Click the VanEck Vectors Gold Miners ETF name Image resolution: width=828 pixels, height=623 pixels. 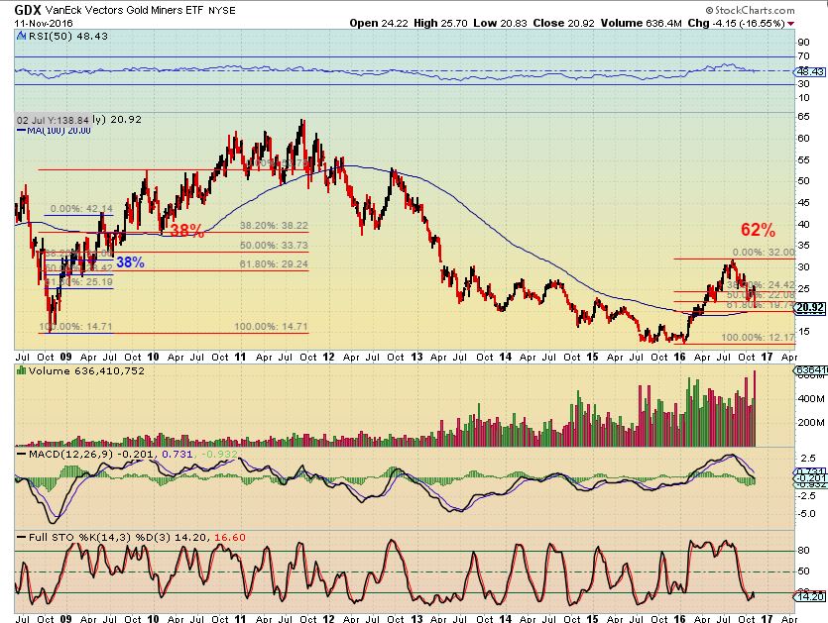tap(124, 10)
